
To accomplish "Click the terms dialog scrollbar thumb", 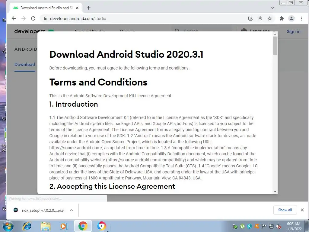I will pyautogui.click(x=275, y=46).
